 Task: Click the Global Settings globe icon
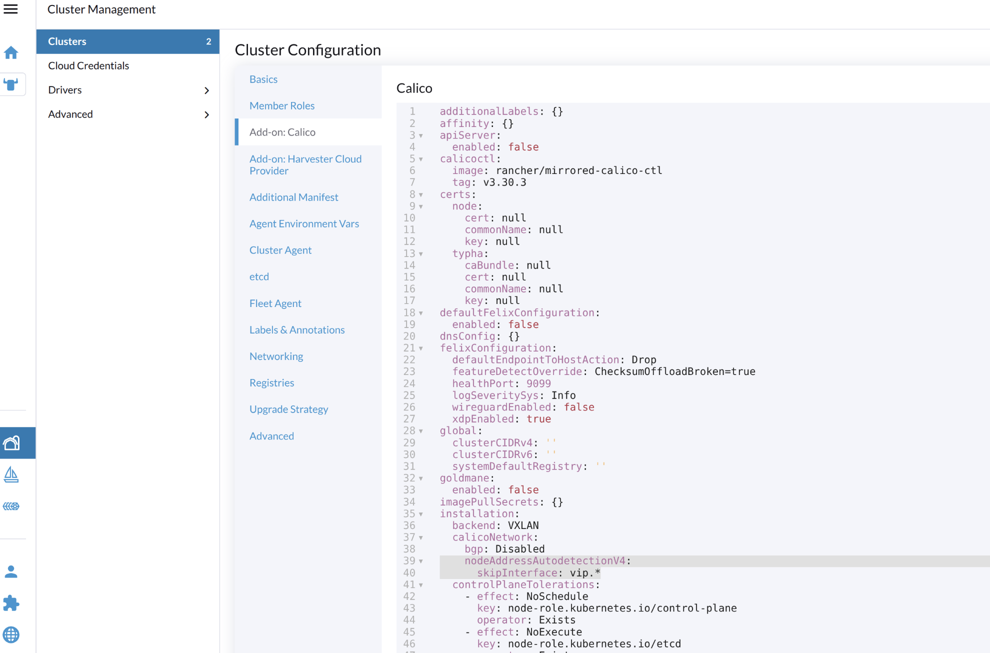pyautogui.click(x=11, y=635)
